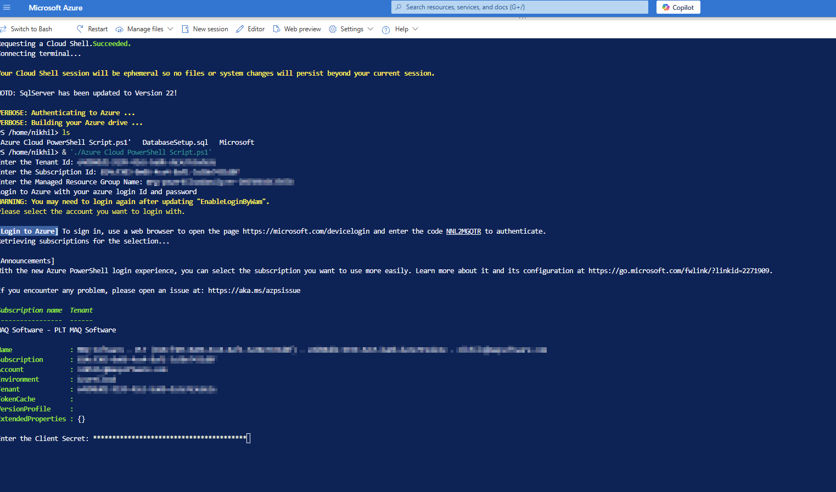This screenshot has height=492, width=836.
Task: Click the Switch to Bash arrows icon
Action: [x=3, y=29]
